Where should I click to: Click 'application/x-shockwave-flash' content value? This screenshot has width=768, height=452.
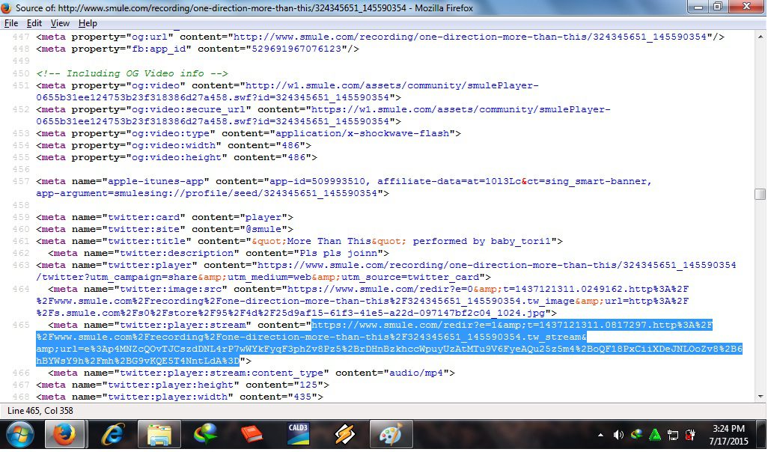(x=362, y=134)
